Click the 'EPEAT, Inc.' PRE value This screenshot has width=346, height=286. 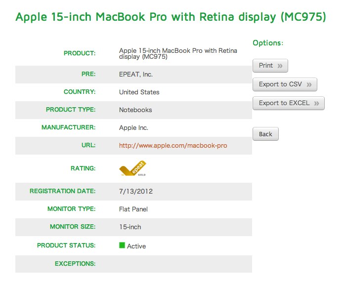(x=136, y=74)
